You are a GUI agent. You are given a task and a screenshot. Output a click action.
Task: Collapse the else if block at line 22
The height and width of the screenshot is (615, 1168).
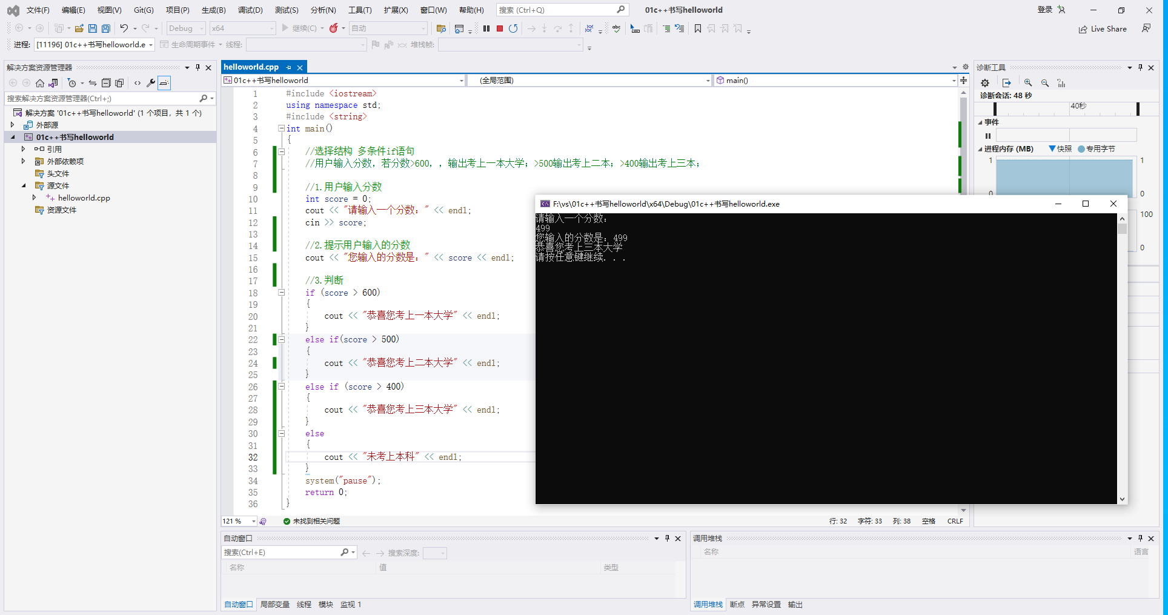(x=281, y=339)
